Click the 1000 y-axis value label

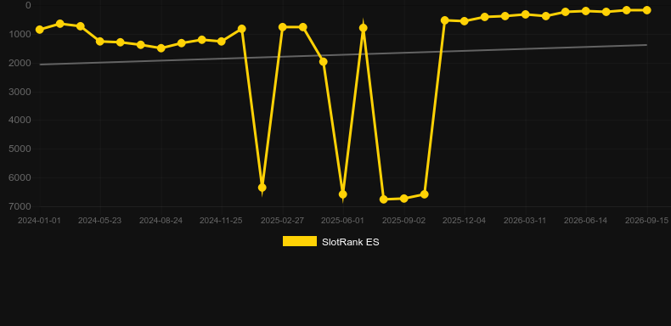20,34
